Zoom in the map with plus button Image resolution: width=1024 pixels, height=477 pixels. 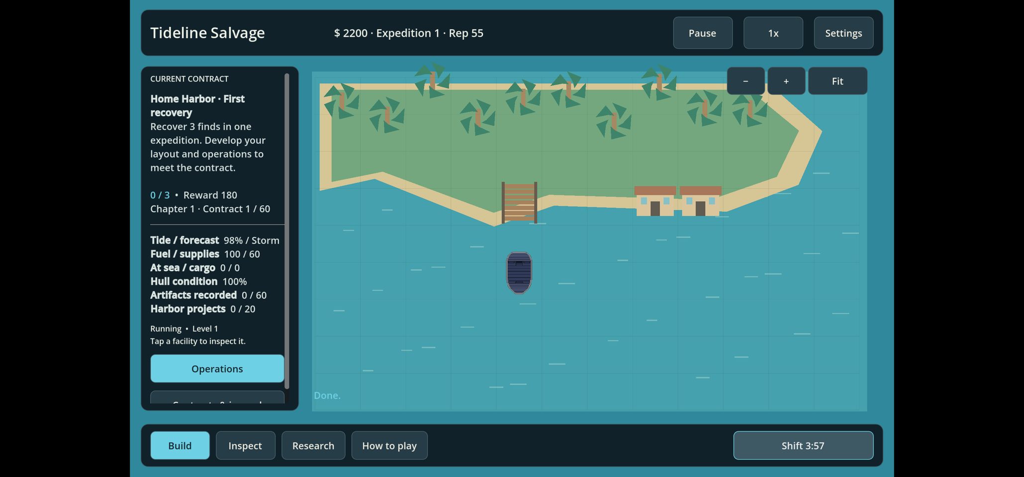(786, 81)
